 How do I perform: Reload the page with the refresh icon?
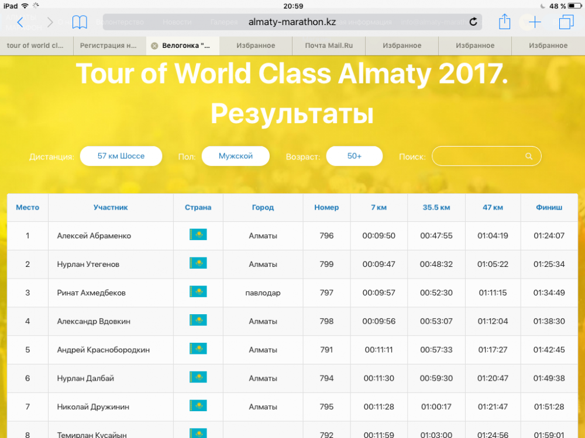coord(473,22)
